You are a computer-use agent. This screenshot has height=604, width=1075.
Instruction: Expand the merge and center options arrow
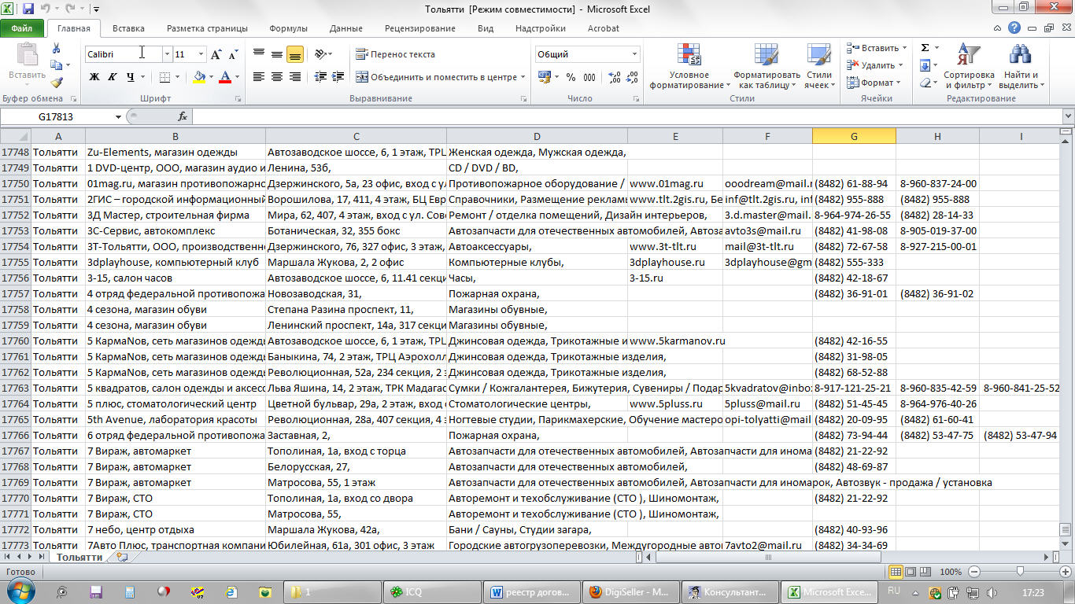(523, 77)
